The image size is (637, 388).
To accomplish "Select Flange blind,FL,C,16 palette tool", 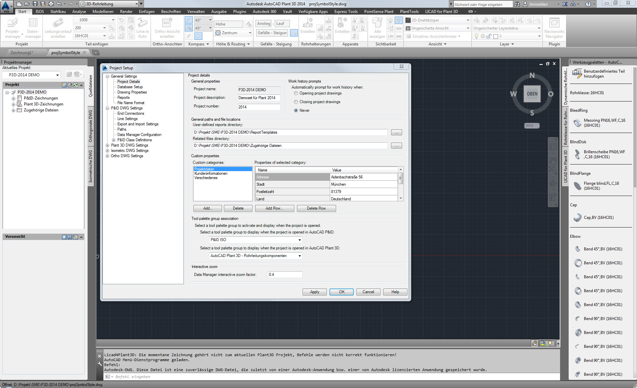I will point(578,186).
